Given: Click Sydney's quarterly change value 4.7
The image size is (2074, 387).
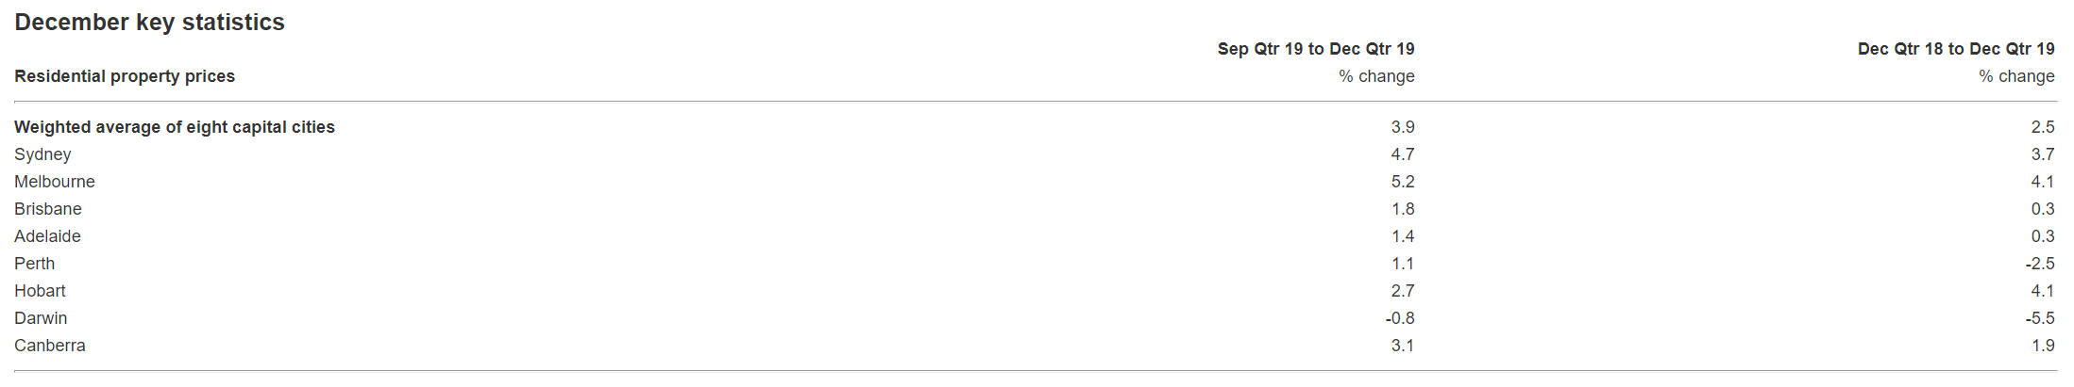Looking at the screenshot, I should [x=1402, y=154].
